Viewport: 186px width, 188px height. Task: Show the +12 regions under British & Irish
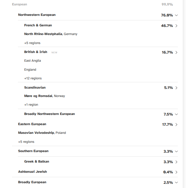pos(33,78)
